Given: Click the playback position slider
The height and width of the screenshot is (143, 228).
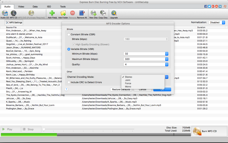Looking at the screenshot, I should coord(89,129).
